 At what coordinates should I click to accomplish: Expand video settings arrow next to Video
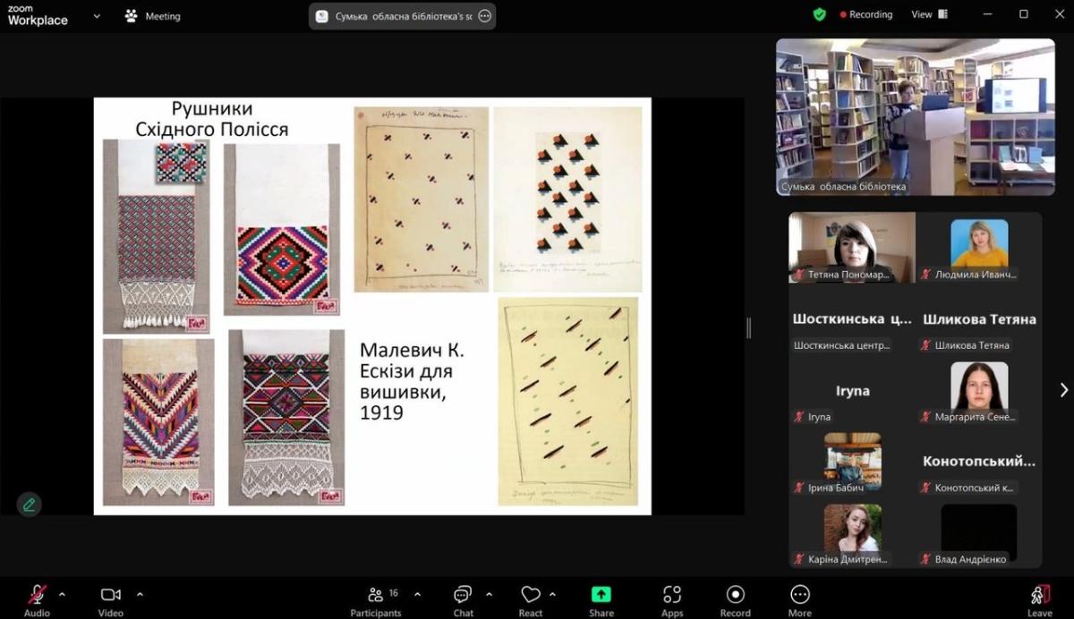coord(140,594)
